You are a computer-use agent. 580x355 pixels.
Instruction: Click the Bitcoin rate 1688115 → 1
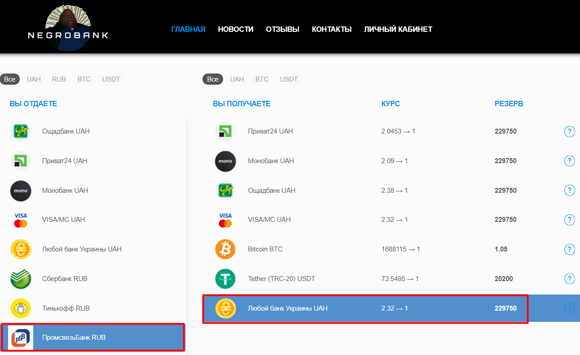(x=400, y=249)
